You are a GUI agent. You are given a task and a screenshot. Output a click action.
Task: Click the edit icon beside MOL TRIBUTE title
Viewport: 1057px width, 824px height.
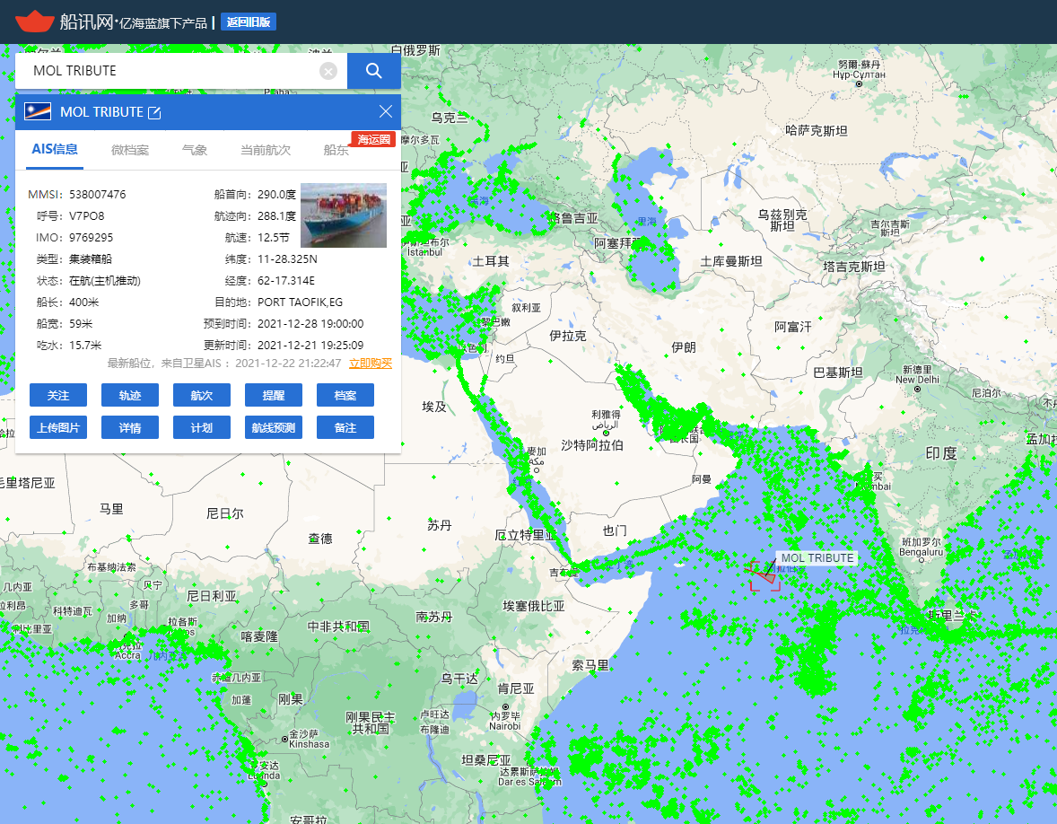pyautogui.click(x=154, y=112)
